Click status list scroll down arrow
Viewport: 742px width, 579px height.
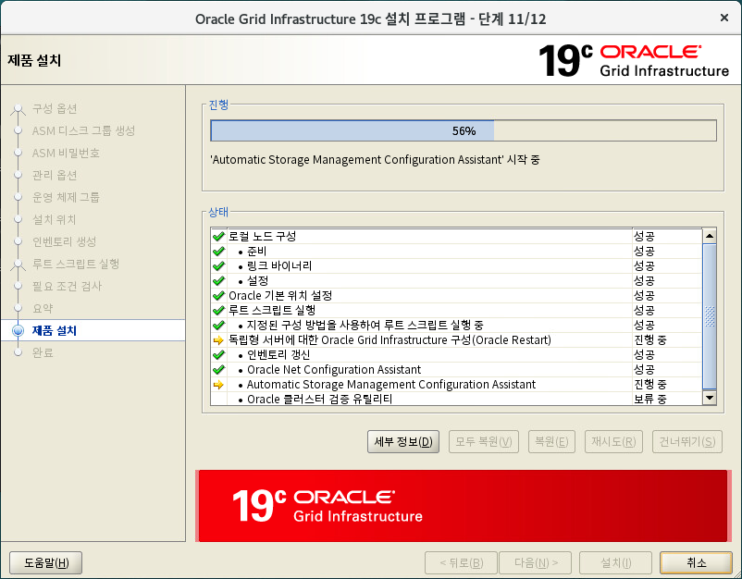pyautogui.click(x=710, y=398)
